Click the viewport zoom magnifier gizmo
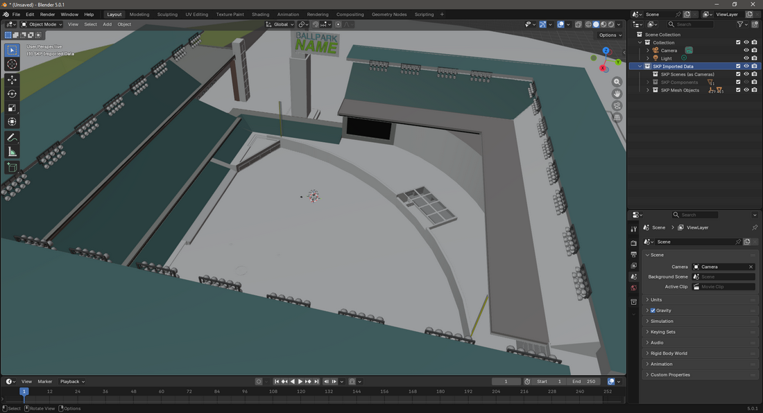The height and width of the screenshot is (413, 763). [617, 82]
